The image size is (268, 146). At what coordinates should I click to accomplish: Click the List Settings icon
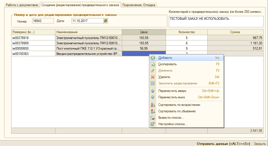point(153,124)
